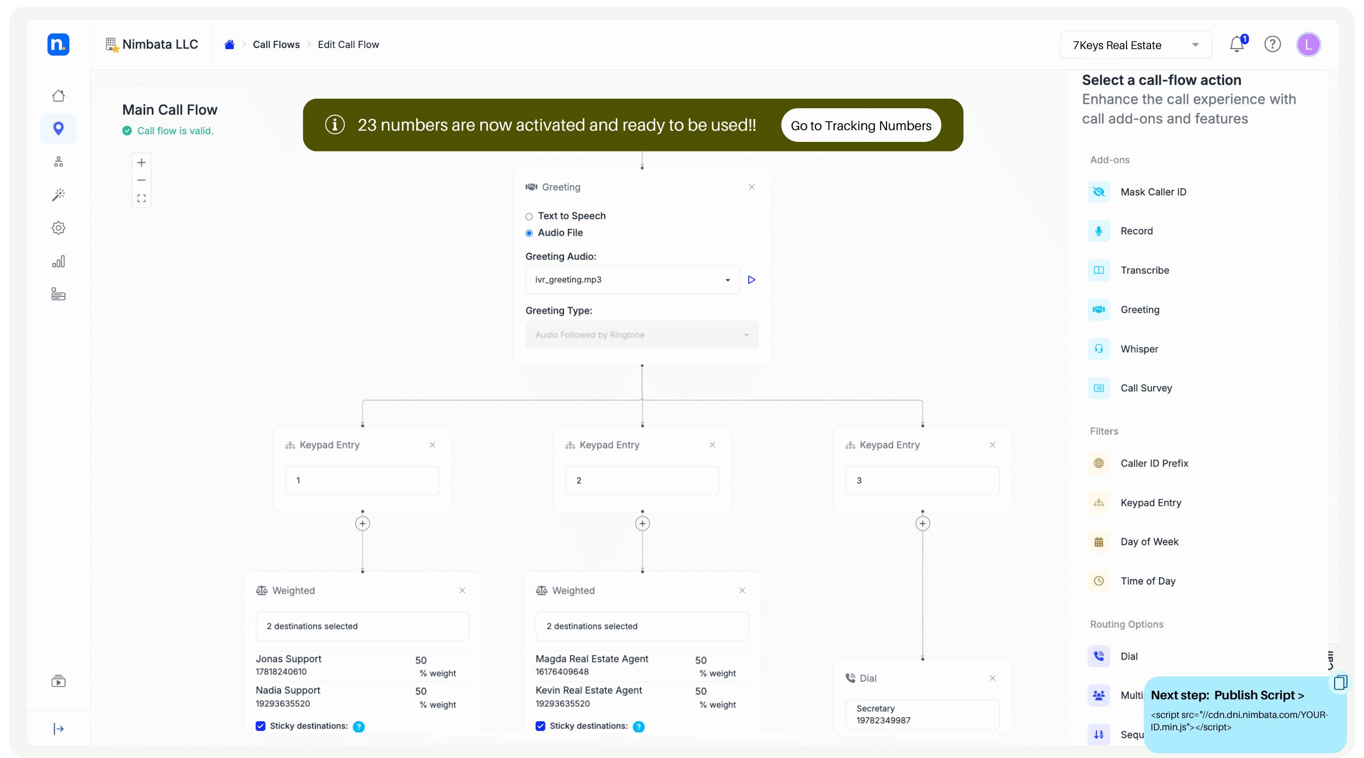This screenshot has width=1364, height=758.
Task: Zoom out on the call flow canvas
Action: pyautogui.click(x=141, y=180)
